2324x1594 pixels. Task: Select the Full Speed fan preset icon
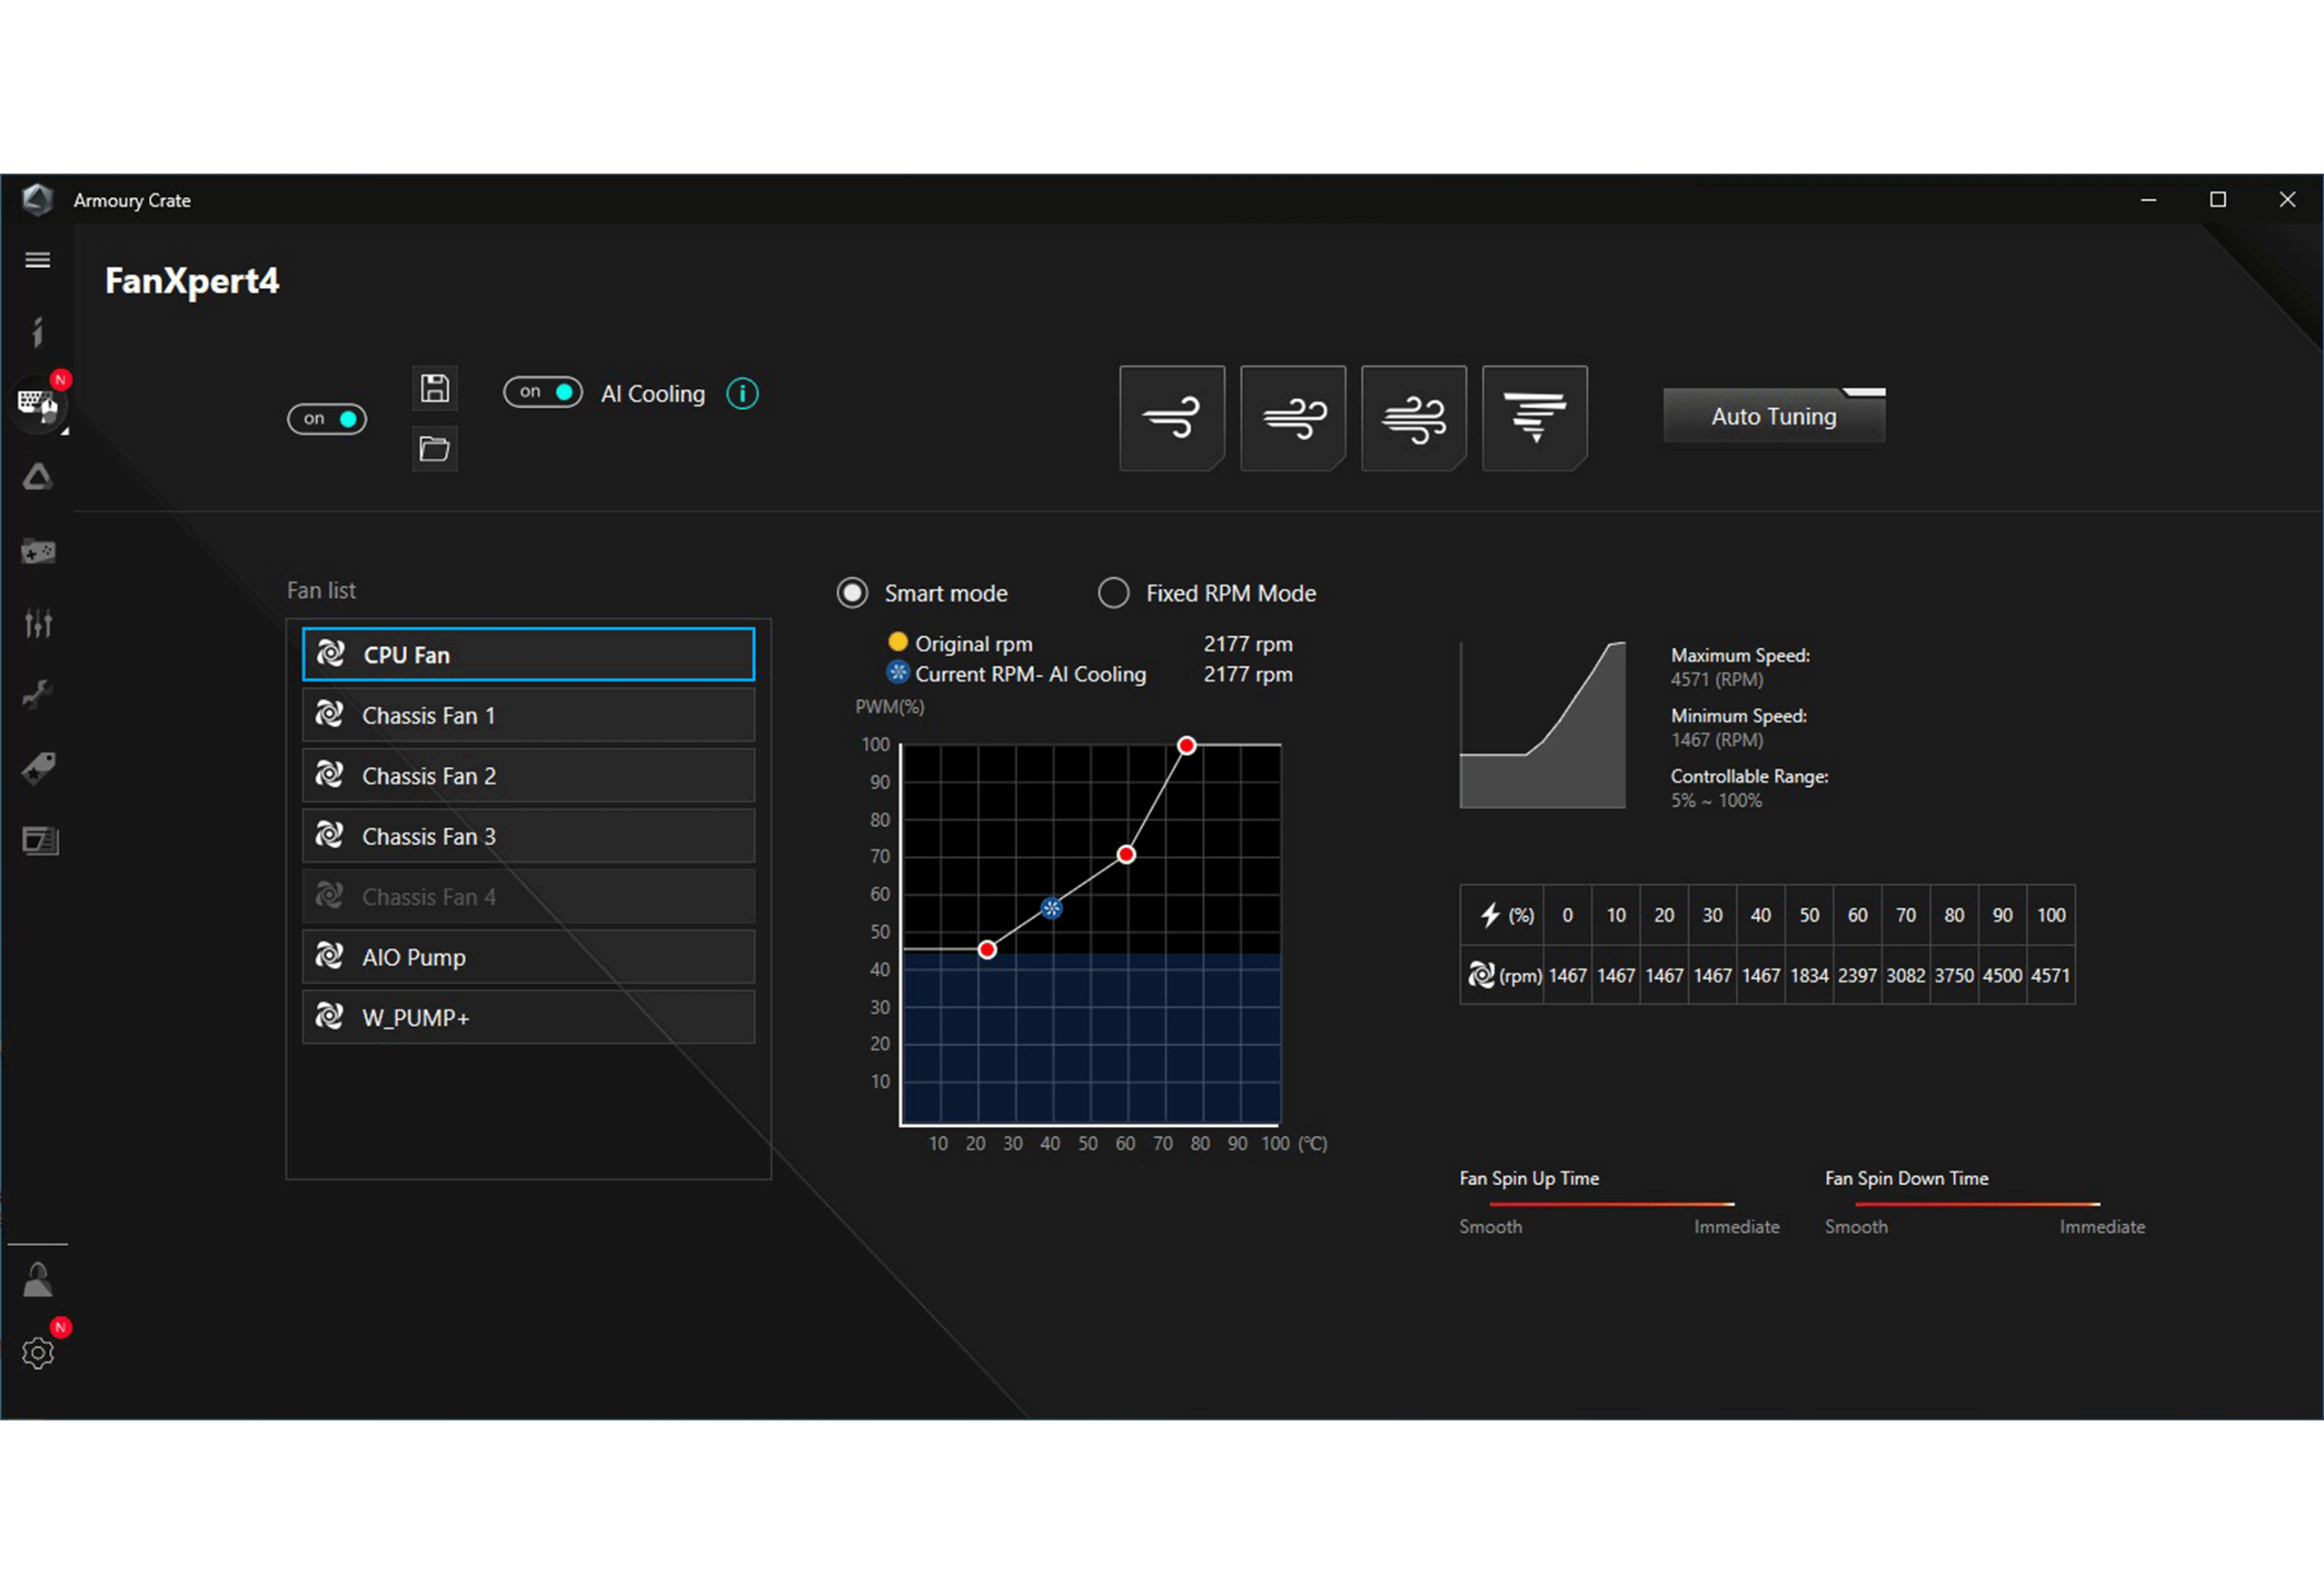(1535, 418)
